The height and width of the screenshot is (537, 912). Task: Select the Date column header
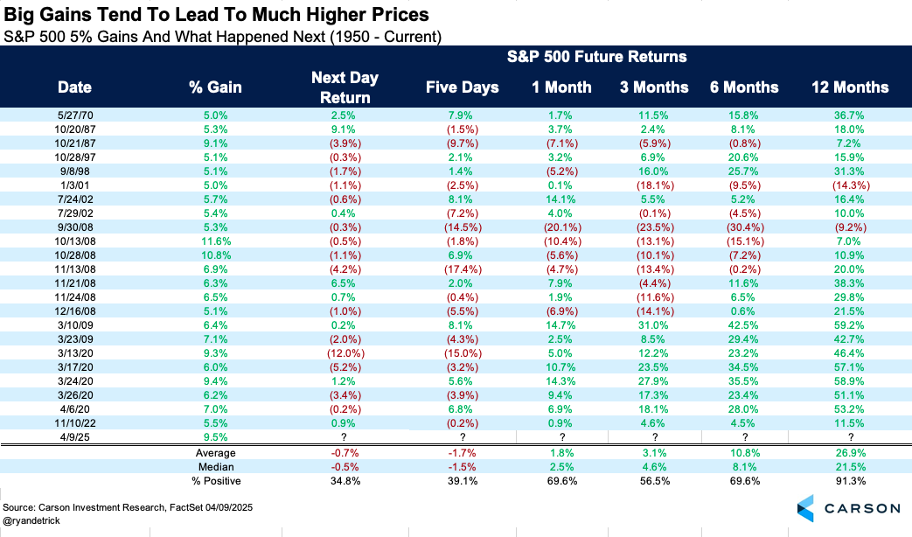point(74,87)
